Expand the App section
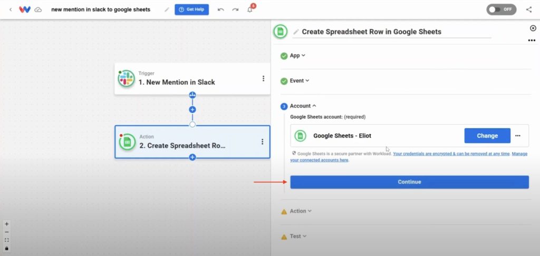 (x=297, y=55)
